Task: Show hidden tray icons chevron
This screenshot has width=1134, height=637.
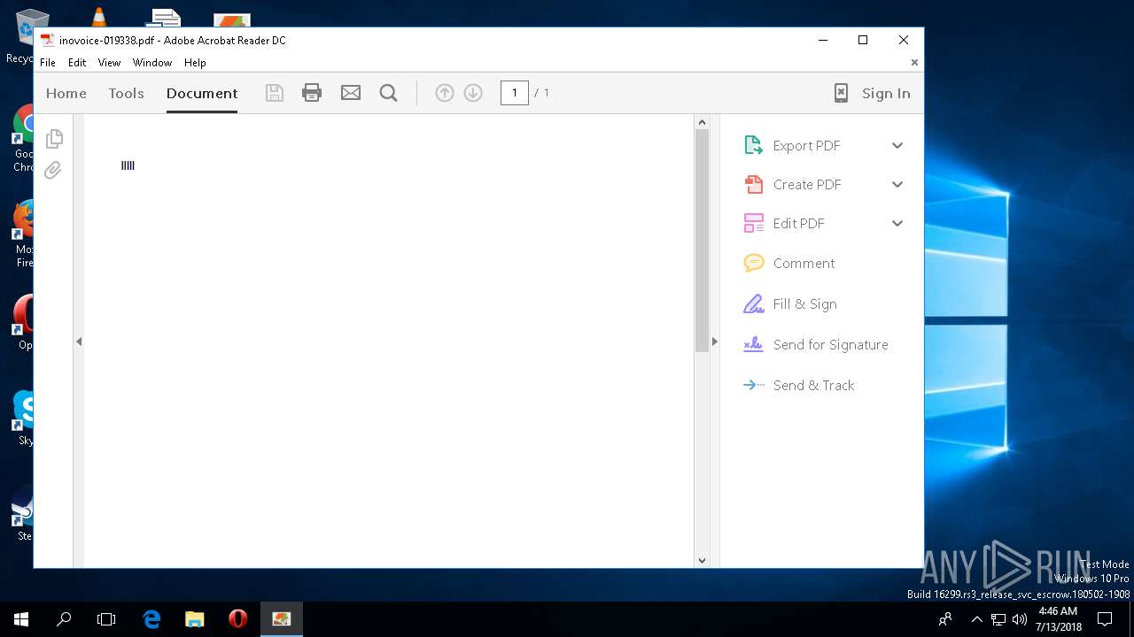Action: click(x=977, y=619)
